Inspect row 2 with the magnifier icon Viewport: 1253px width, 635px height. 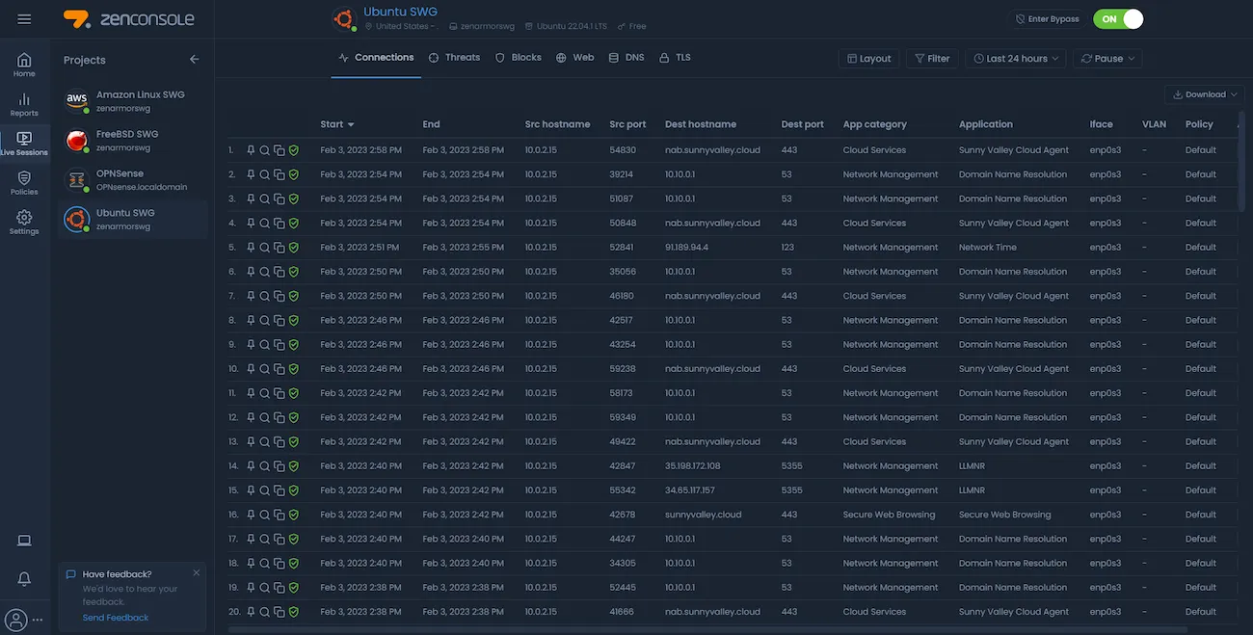265,174
